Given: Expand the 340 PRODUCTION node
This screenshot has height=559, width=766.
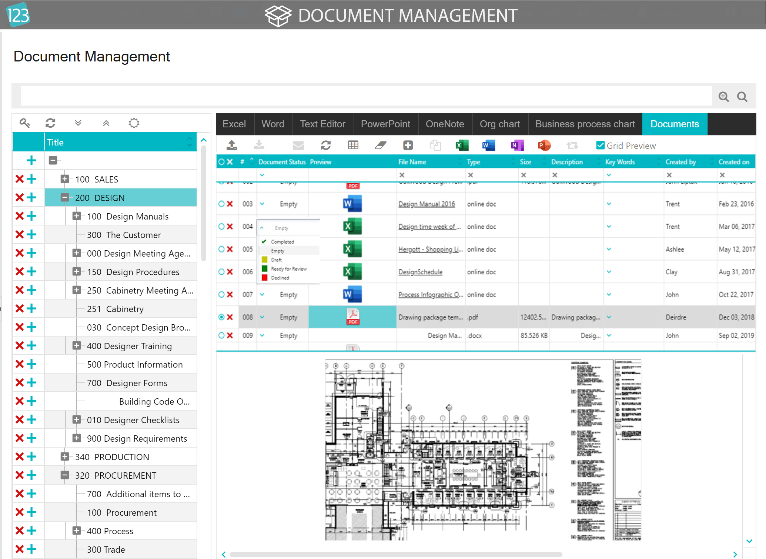Looking at the screenshot, I should tap(64, 456).
